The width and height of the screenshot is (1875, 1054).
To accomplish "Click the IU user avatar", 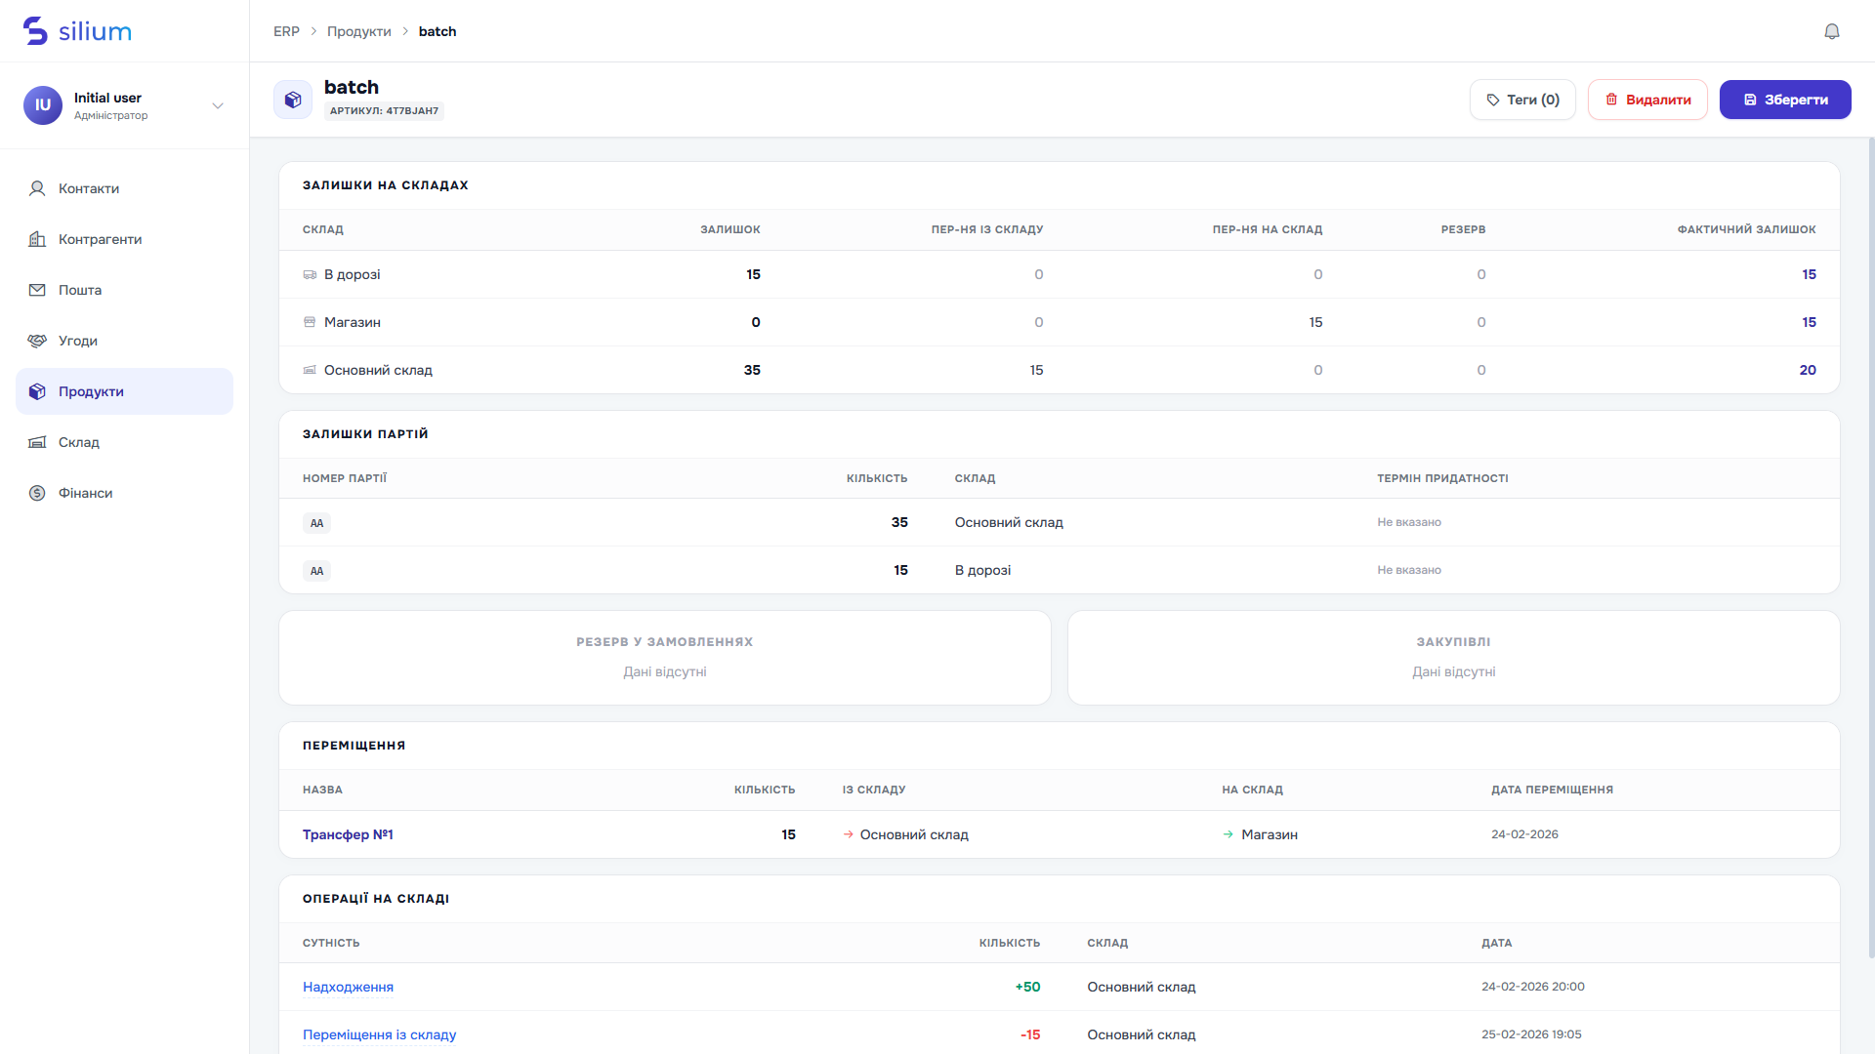I will click(x=43, y=105).
